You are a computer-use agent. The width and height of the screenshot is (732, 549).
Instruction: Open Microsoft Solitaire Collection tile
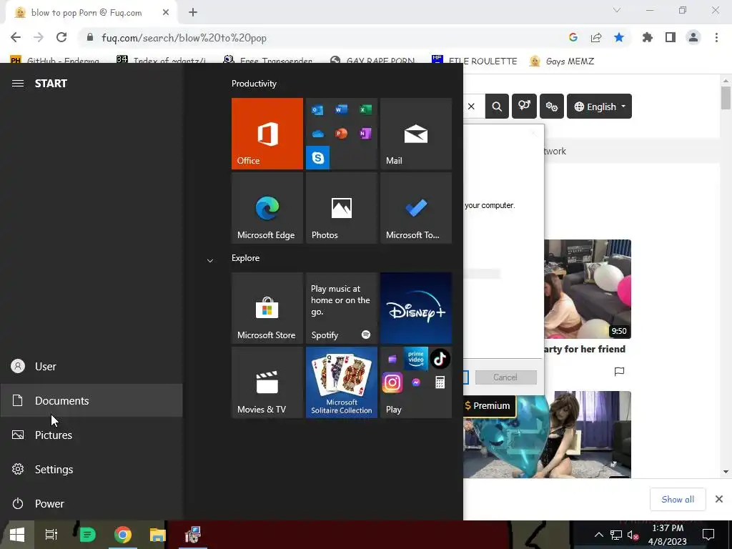341,382
